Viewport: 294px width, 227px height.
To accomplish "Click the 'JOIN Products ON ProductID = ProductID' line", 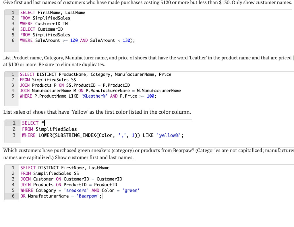I will 69,185.
